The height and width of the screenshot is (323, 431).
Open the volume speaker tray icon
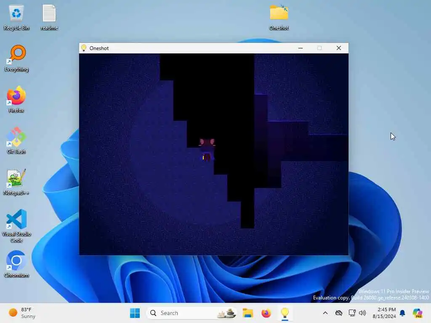362,313
